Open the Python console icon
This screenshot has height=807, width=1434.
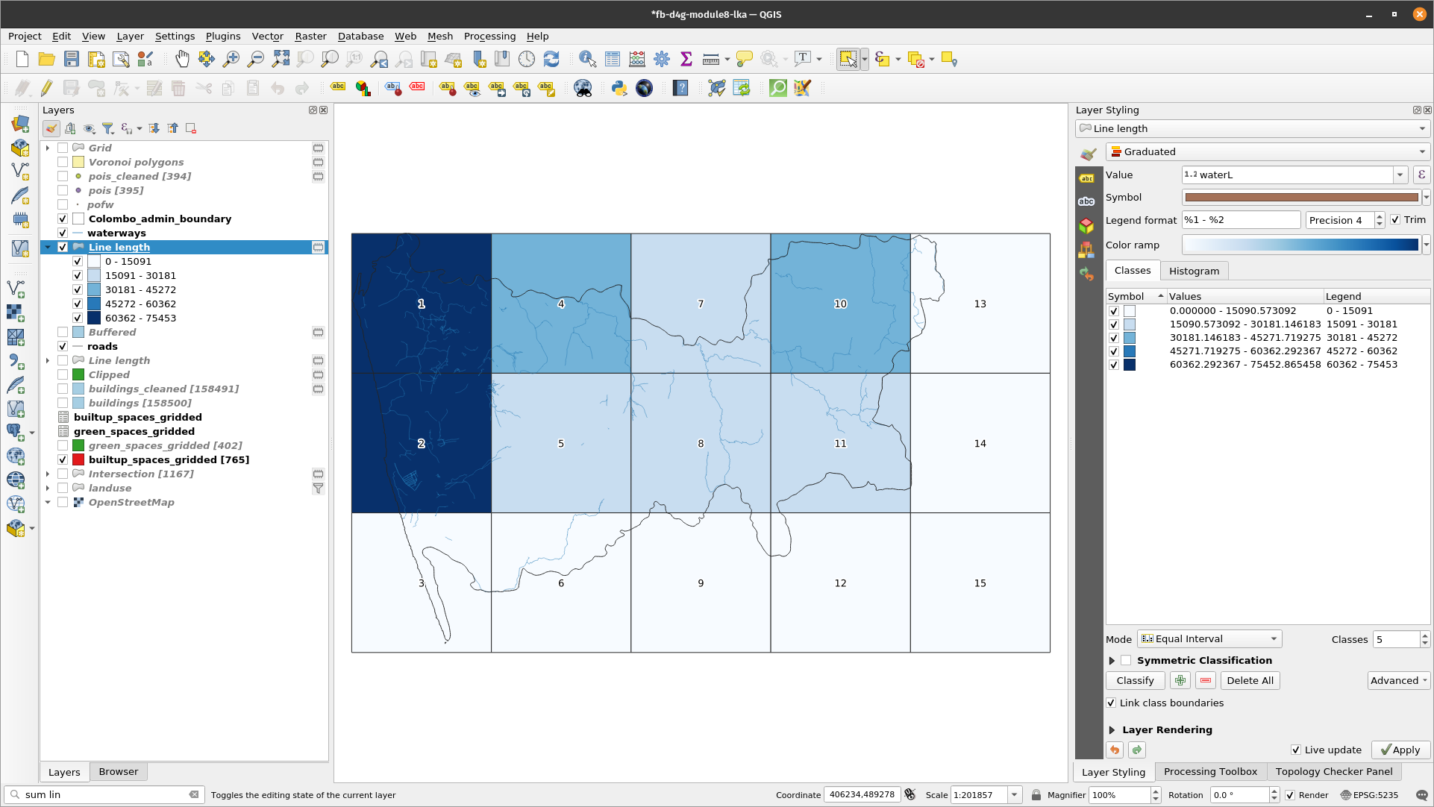(x=619, y=88)
